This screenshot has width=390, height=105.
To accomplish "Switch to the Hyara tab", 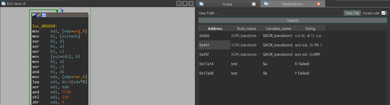I will pos(227,4).
